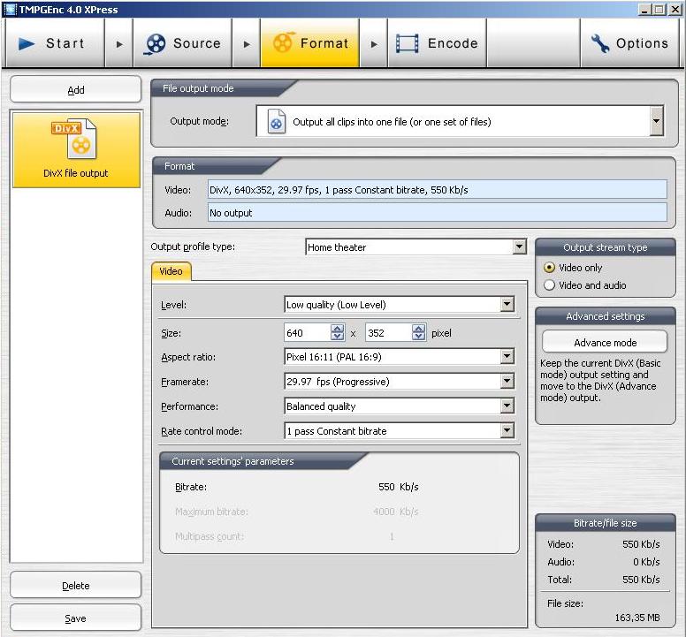
Task: Click the Save button
Action: (x=76, y=618)
